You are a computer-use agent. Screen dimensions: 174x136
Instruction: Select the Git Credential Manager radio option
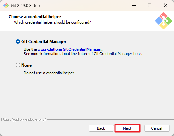pos(18,42)
